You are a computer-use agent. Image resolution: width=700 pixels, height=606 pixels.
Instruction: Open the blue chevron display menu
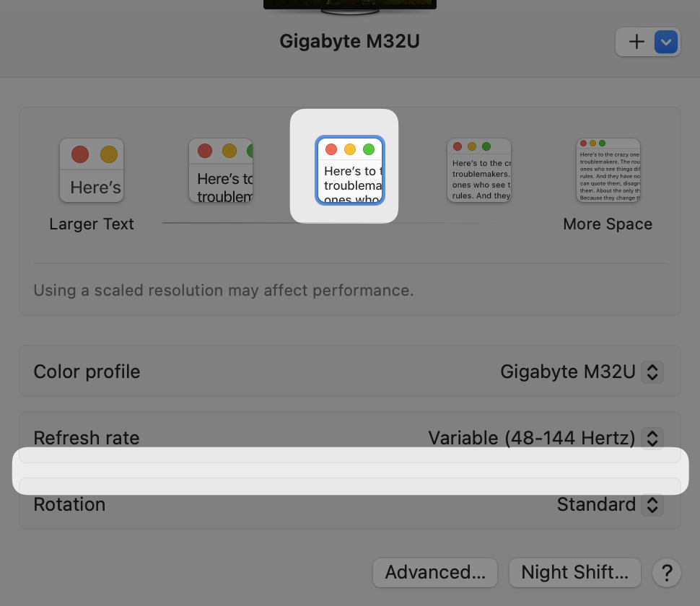point(665,42)
